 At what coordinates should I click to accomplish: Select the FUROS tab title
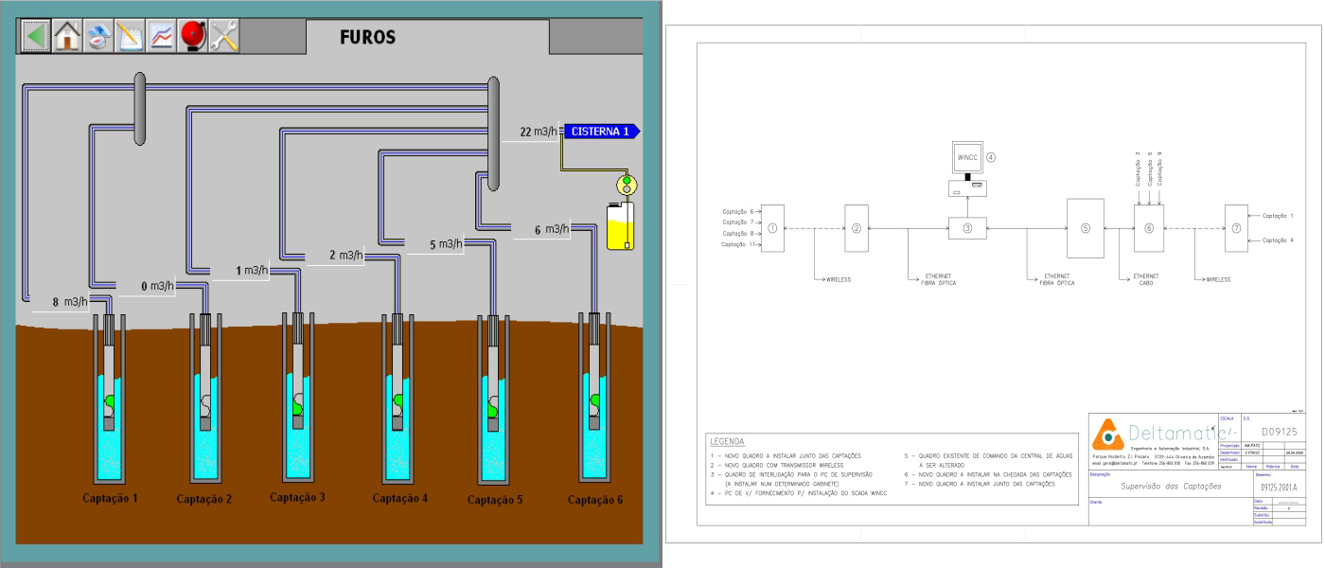coord(367,38)
